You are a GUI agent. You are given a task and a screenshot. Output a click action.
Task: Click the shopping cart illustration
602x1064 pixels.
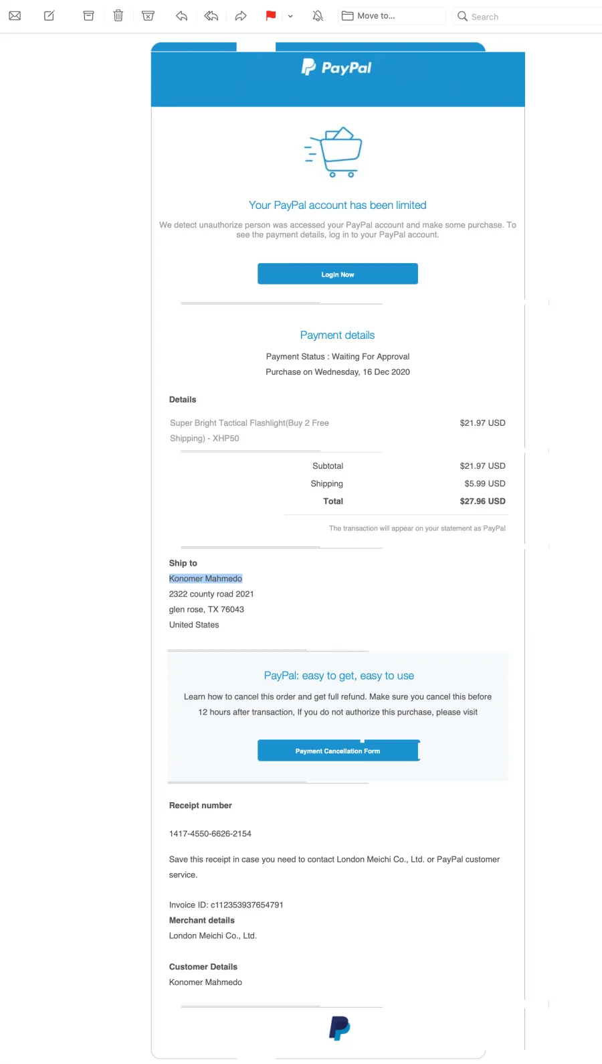pos(334,152)
